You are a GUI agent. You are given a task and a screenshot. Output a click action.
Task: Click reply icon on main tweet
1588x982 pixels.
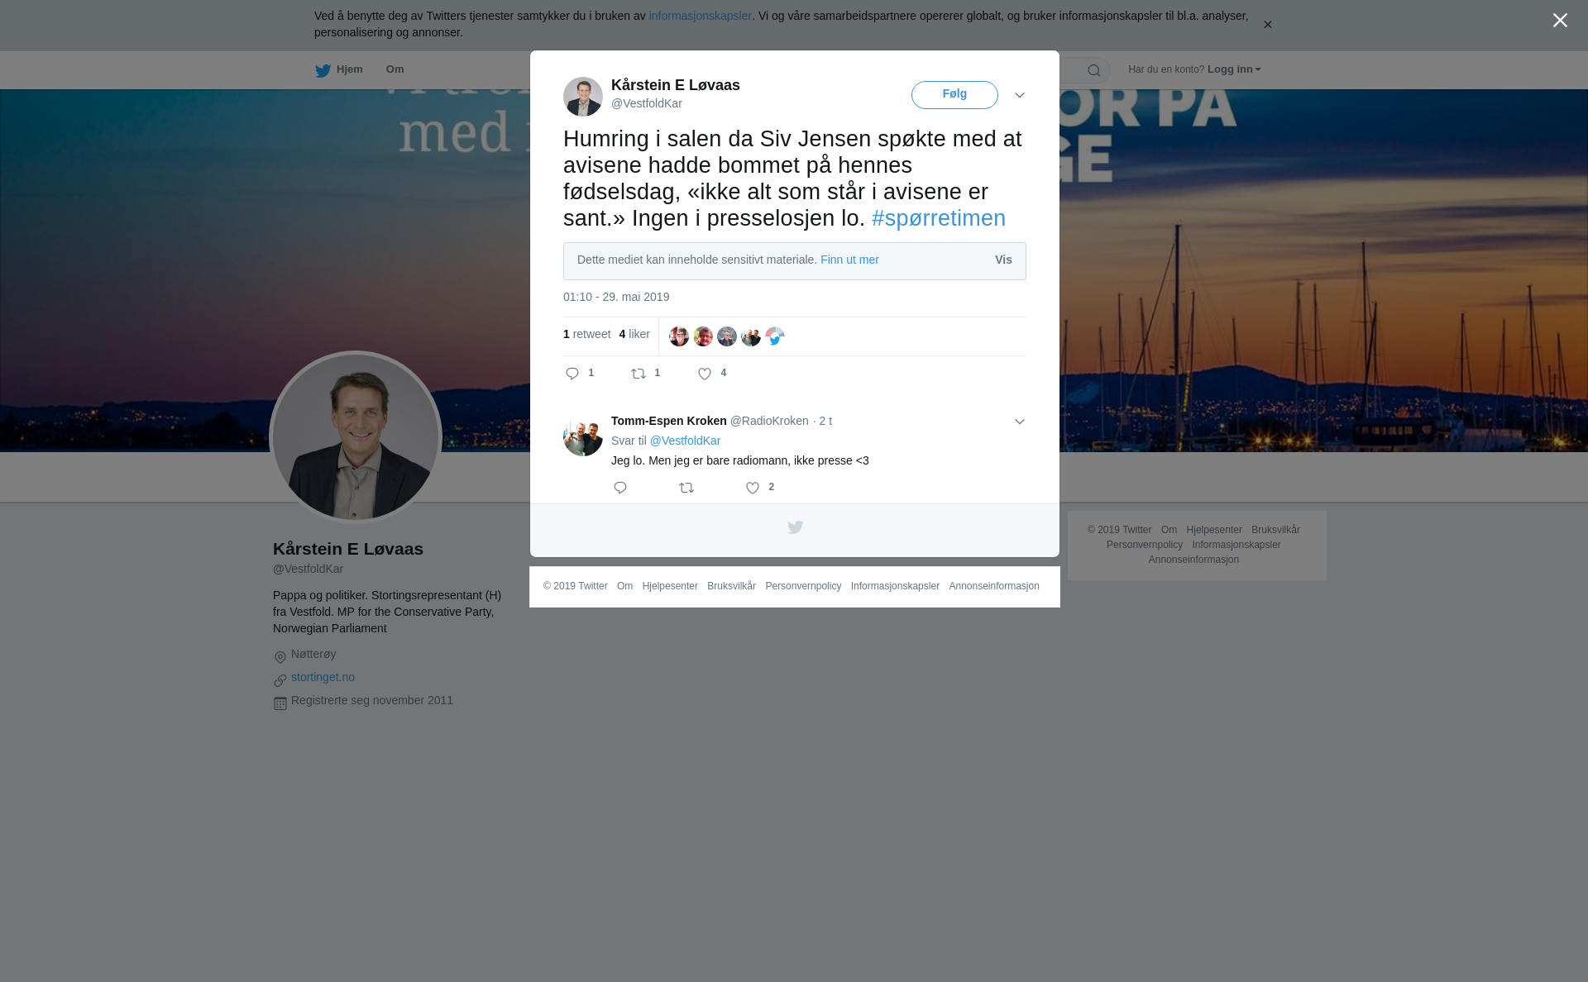coord(572,374)
